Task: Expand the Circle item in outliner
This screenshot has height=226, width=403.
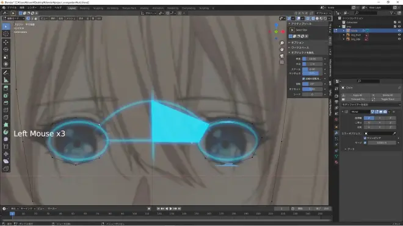Action: click(x=344, y=30)
